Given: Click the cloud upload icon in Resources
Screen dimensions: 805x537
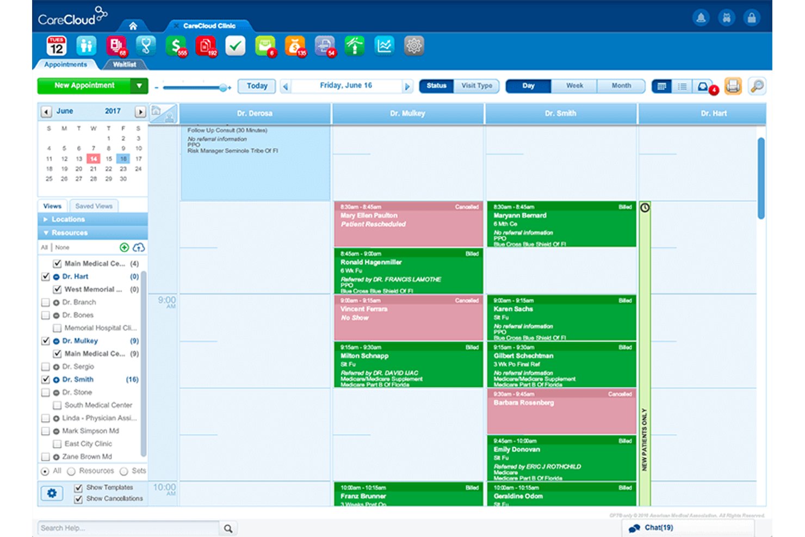Looking at the screenshot, I should click(x=139, y=248).
